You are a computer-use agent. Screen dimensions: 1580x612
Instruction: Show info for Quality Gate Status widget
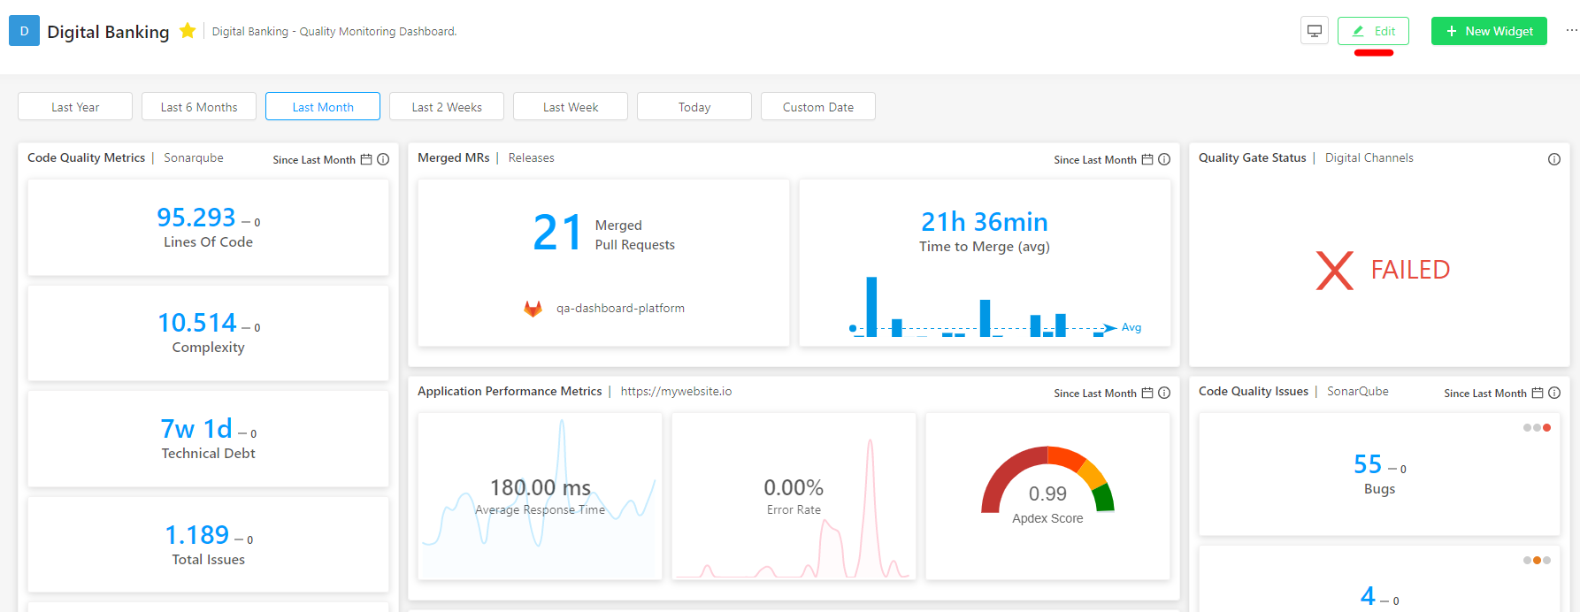(x=1554, y=159)
